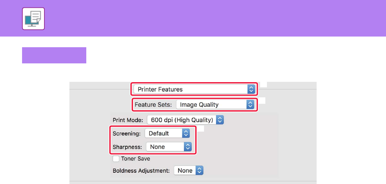Click the Screening label

pos(127,133)
